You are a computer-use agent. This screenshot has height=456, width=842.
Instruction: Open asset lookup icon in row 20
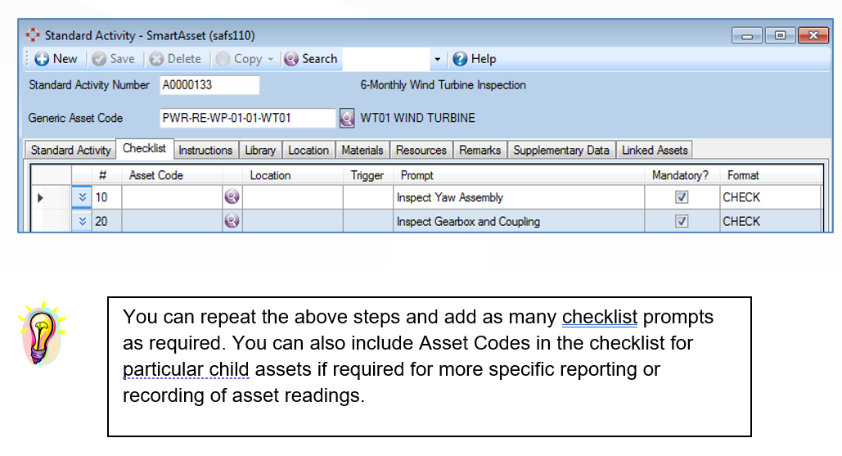pos(232,221)
